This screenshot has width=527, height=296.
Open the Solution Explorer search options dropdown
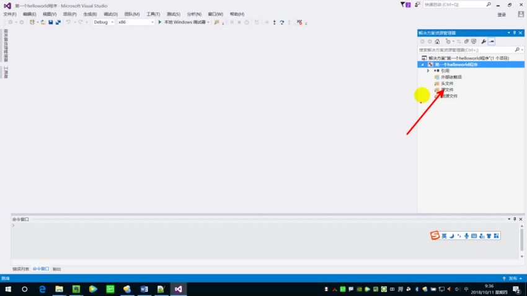coord(522,50)
